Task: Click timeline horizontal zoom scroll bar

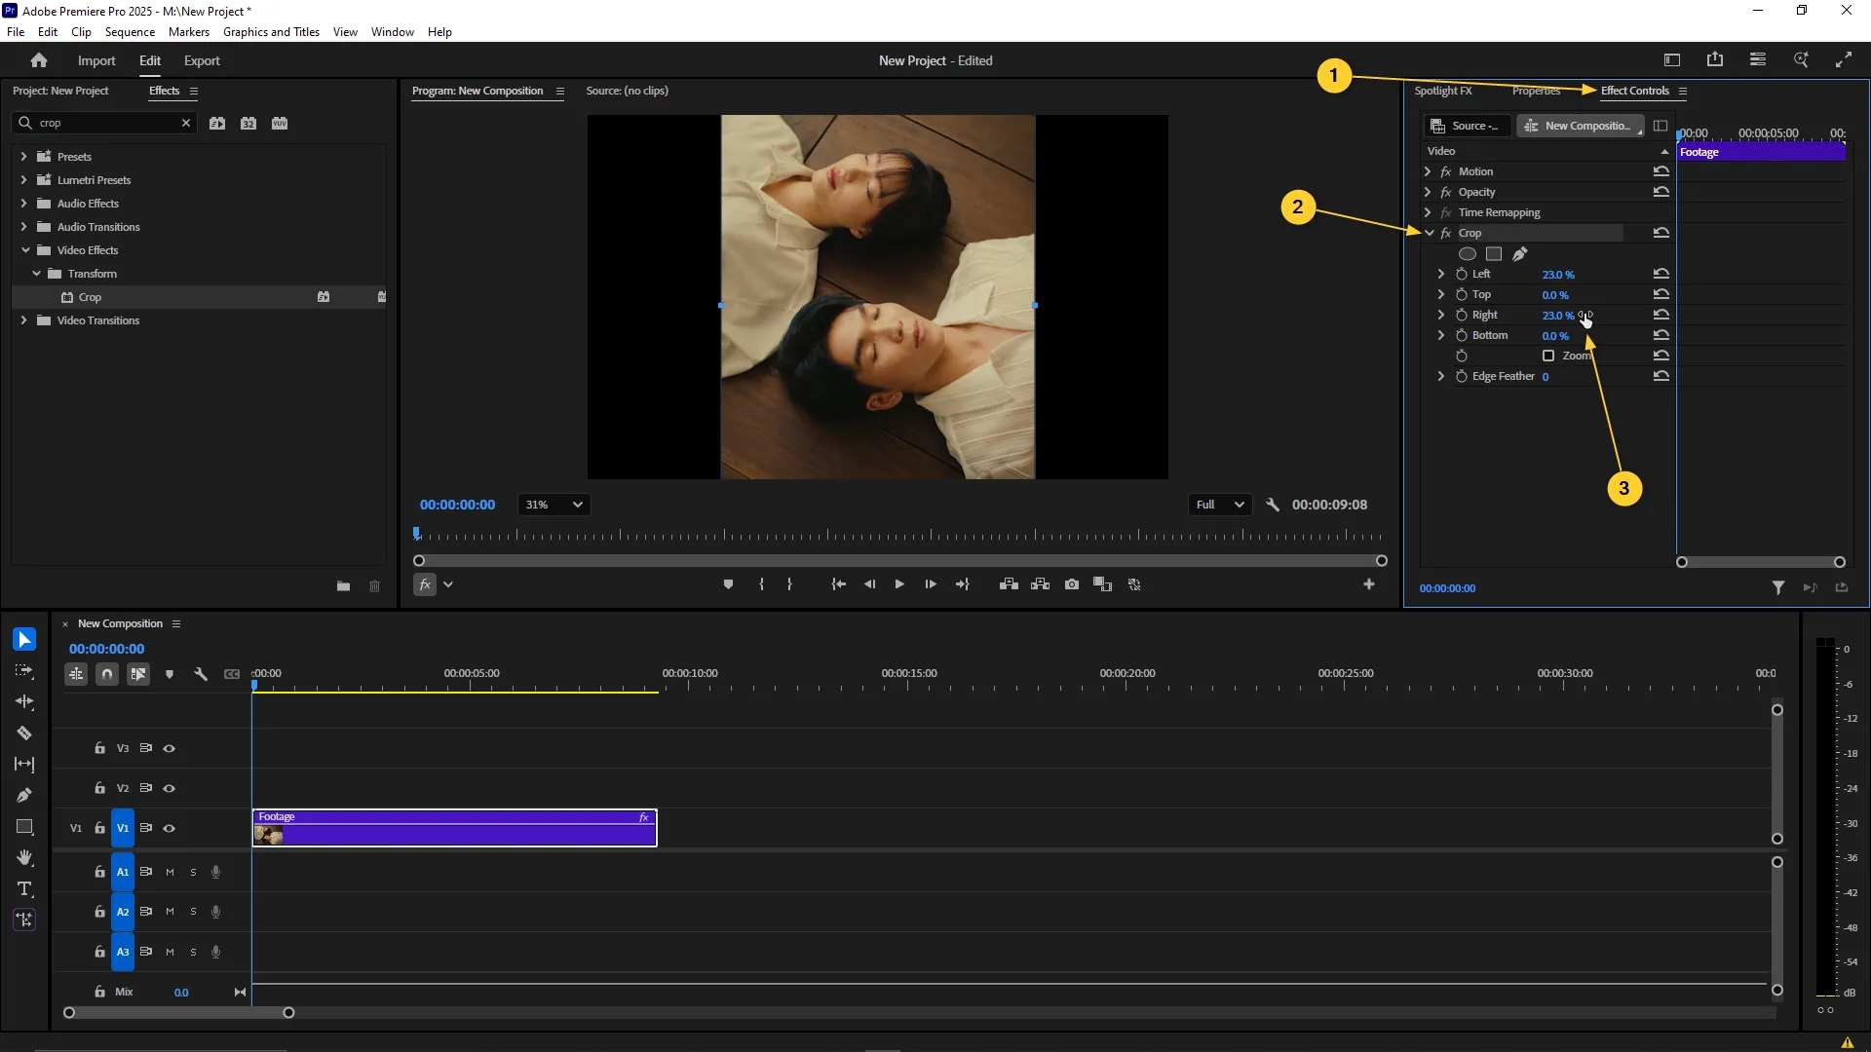Action: (x=178, y=1013)
